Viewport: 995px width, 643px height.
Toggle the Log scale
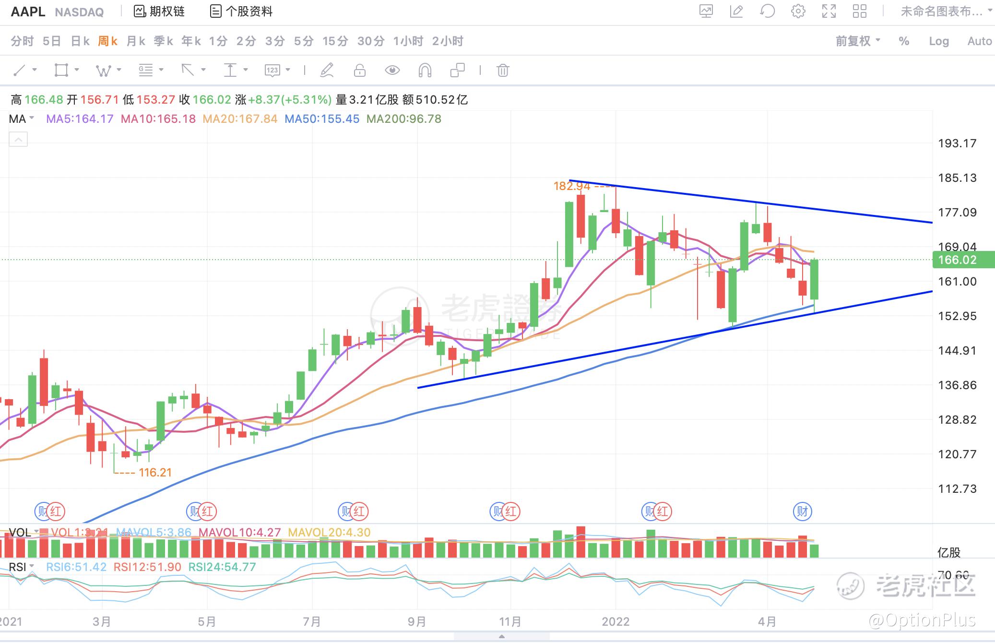click(939, 41)
